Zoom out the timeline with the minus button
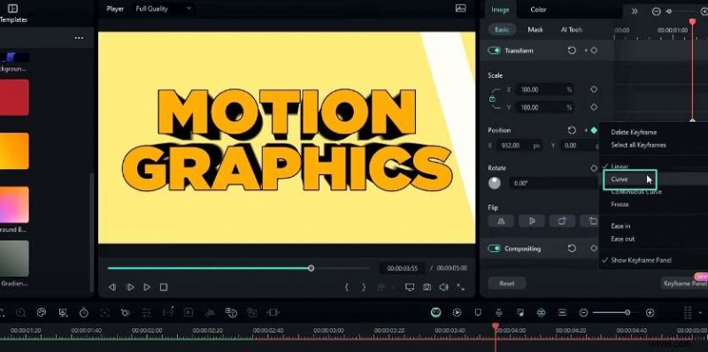The width and height of the screenshot is (708, 352). pos(583,312)
